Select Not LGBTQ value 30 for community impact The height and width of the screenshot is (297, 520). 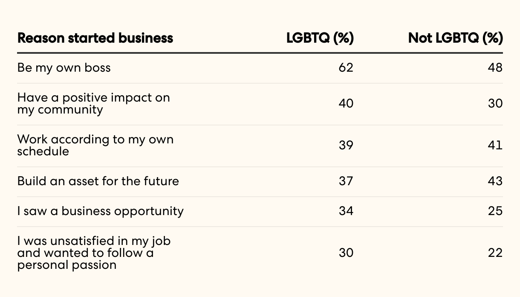(495, 104)
